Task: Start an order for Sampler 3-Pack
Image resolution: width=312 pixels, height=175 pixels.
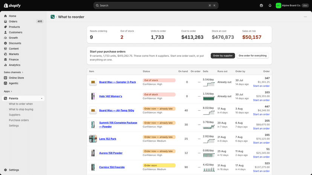Action: pos(261,86)
